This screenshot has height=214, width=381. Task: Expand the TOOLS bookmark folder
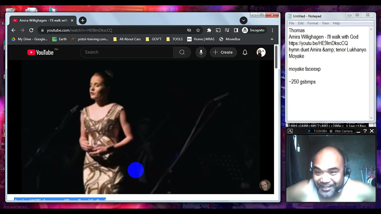(174, 39)
